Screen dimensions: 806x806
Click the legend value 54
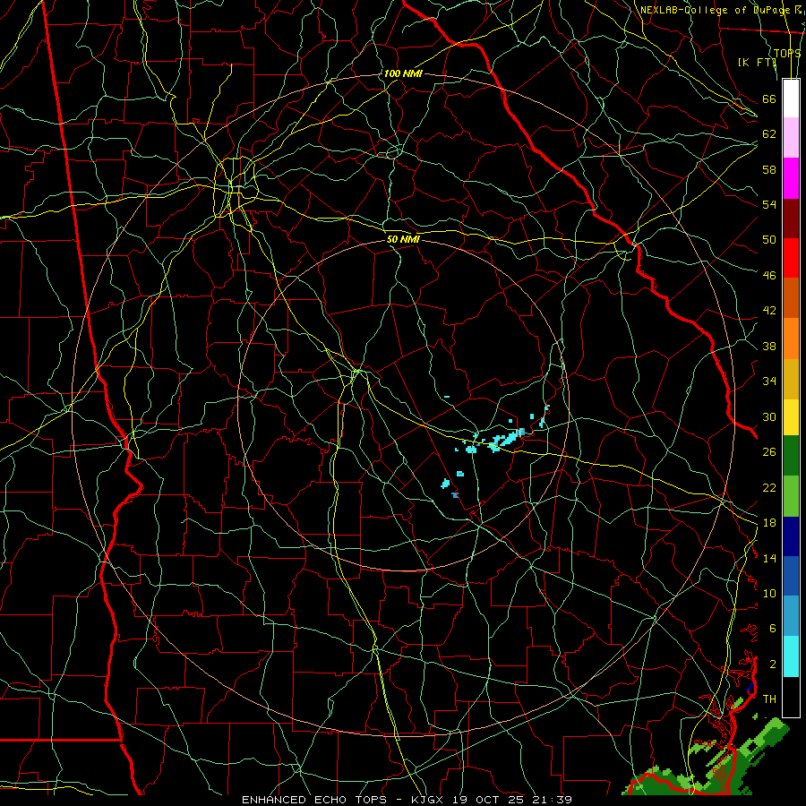point(769,204)
